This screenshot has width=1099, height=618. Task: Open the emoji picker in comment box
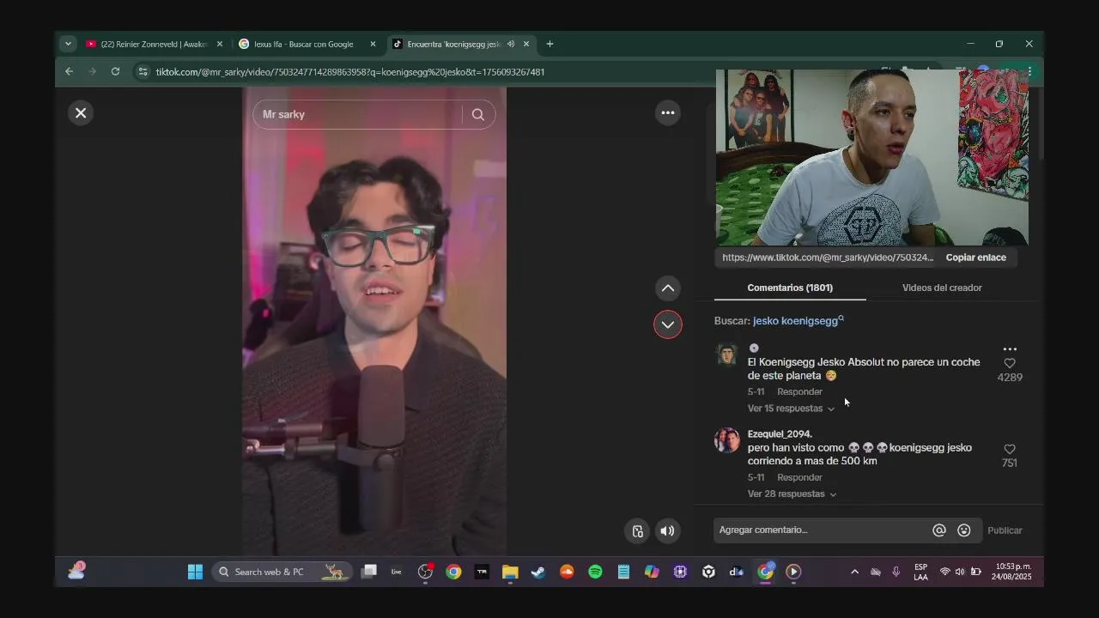point(964,530)
